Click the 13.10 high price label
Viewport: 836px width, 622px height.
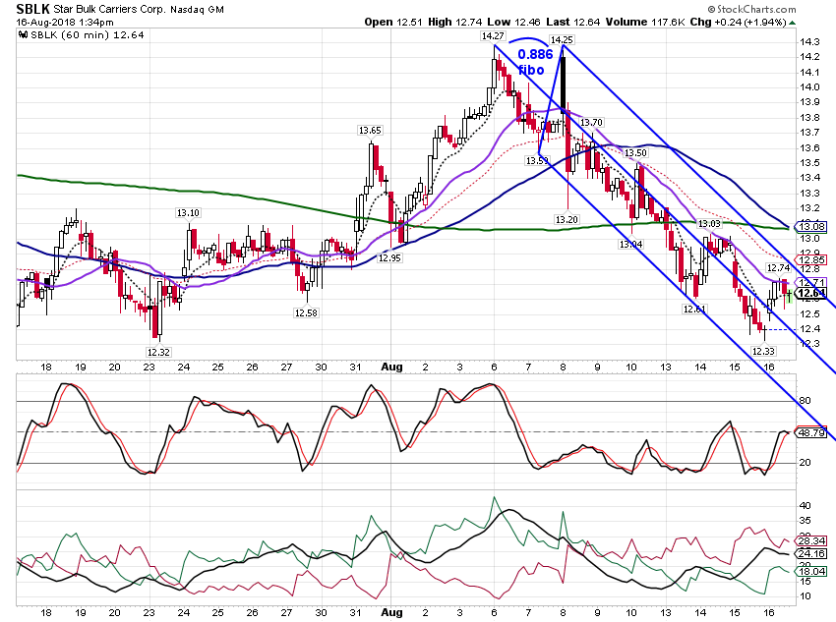[188, 213]
